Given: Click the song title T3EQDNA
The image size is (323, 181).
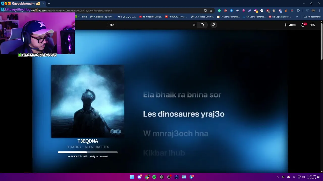Looking at the screenshot, I should point(88,141).
